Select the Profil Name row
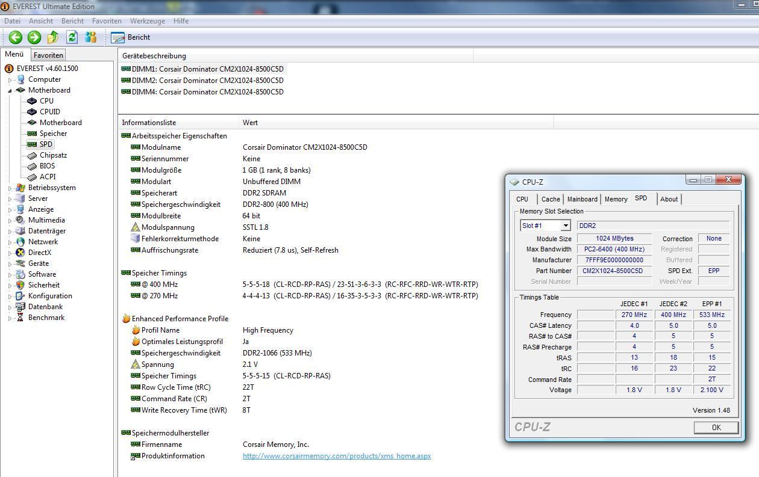 coord(211,330)
